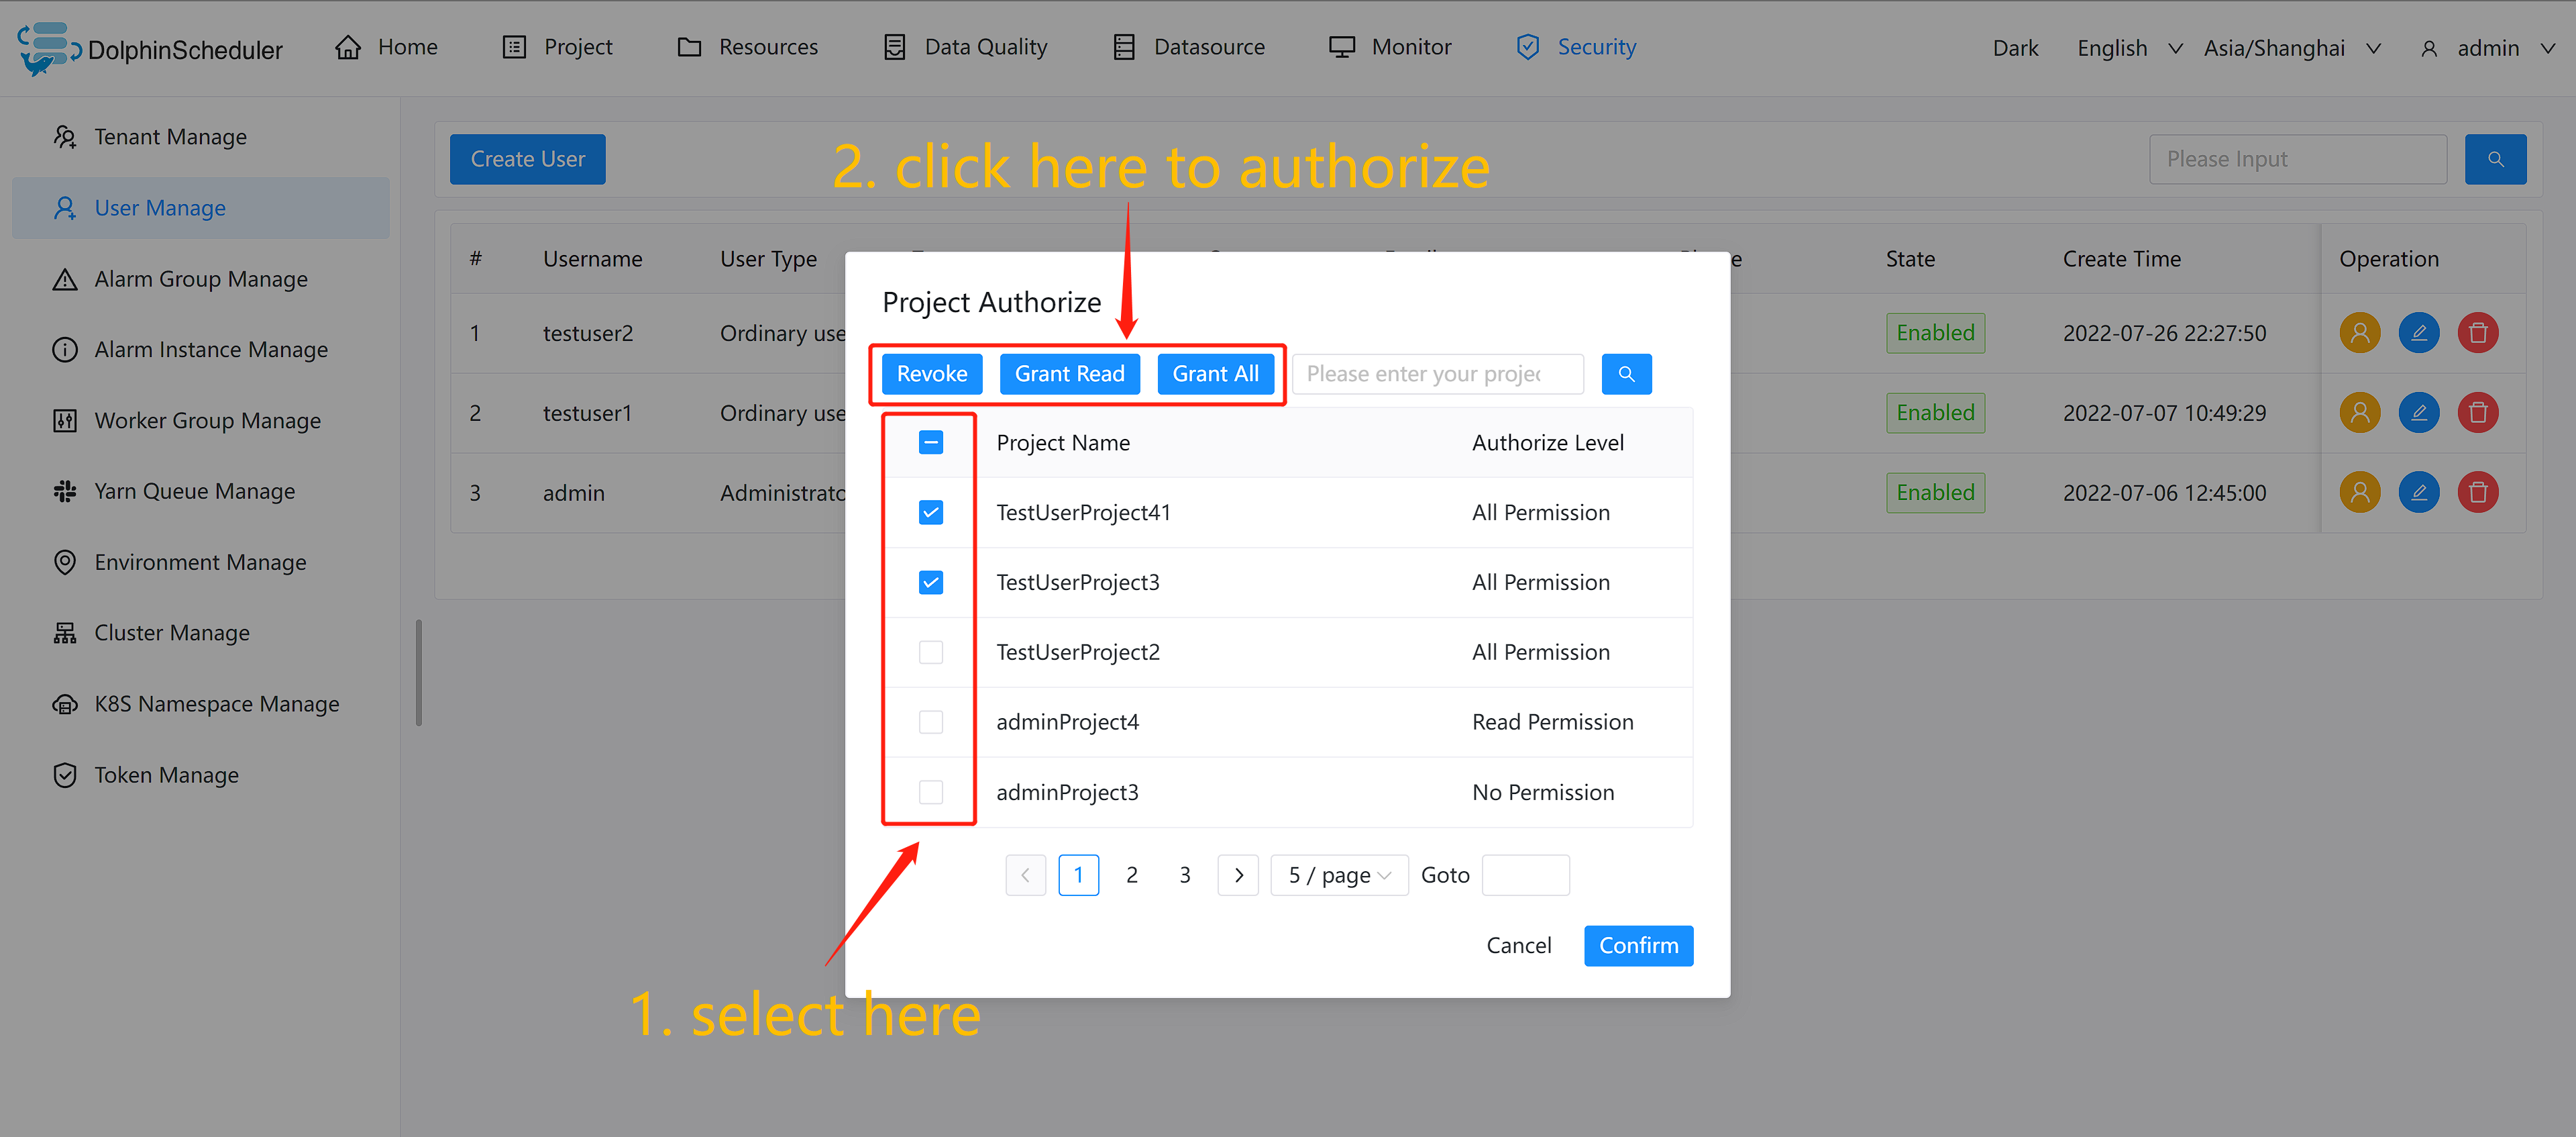Check the adminProject4 checkbox
Image resolution: width=2576 pixels, height=1137 pixels.
tap(930, 722)
